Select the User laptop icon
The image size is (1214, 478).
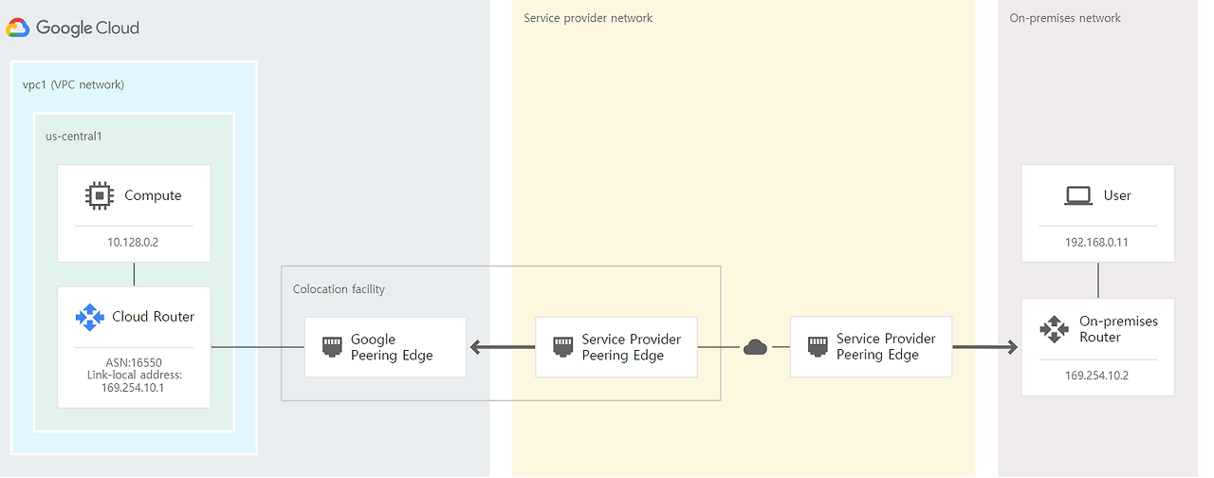click(1078, 195)
